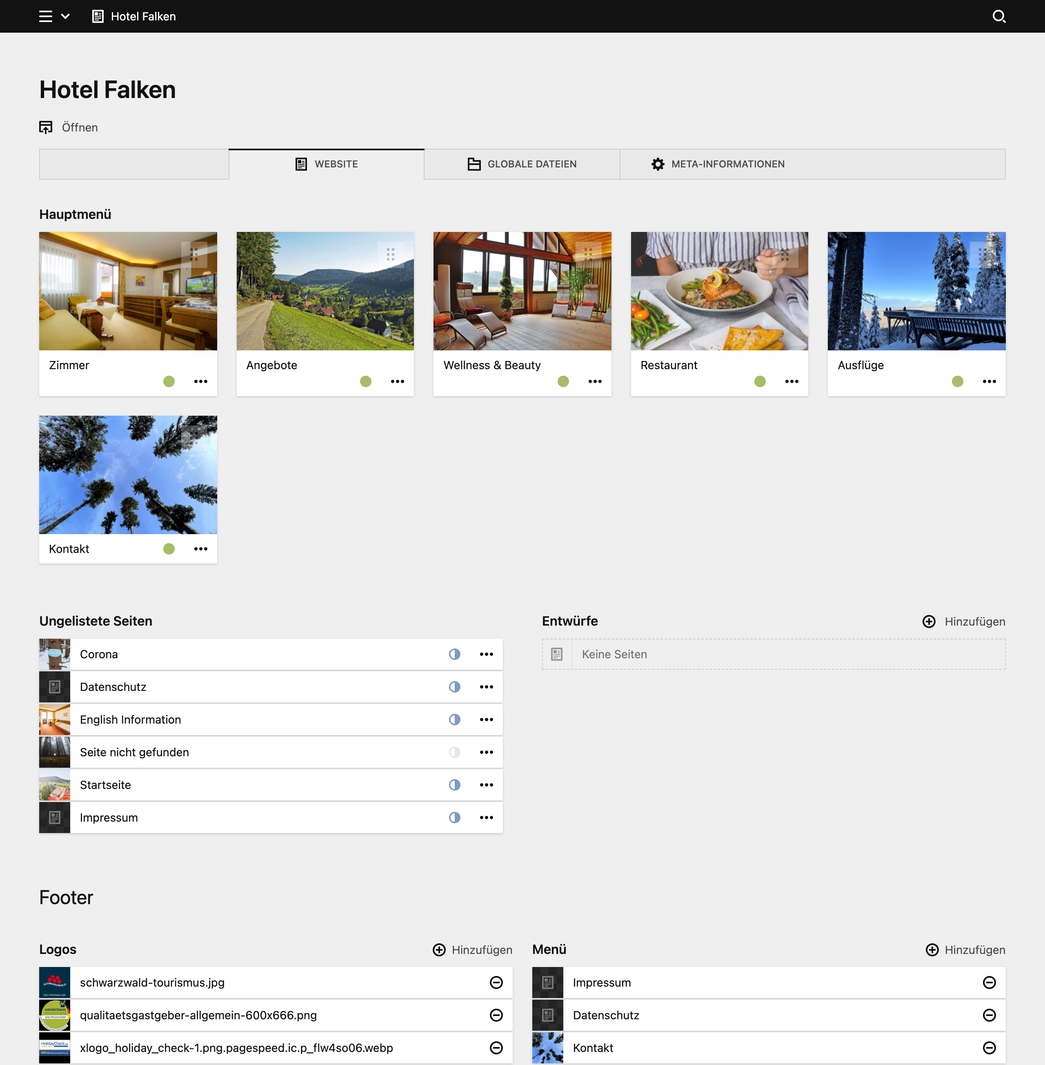1045x1065 pixels.
Task: Open the options menu on the Zimmer card
Action: pos(201,381)
